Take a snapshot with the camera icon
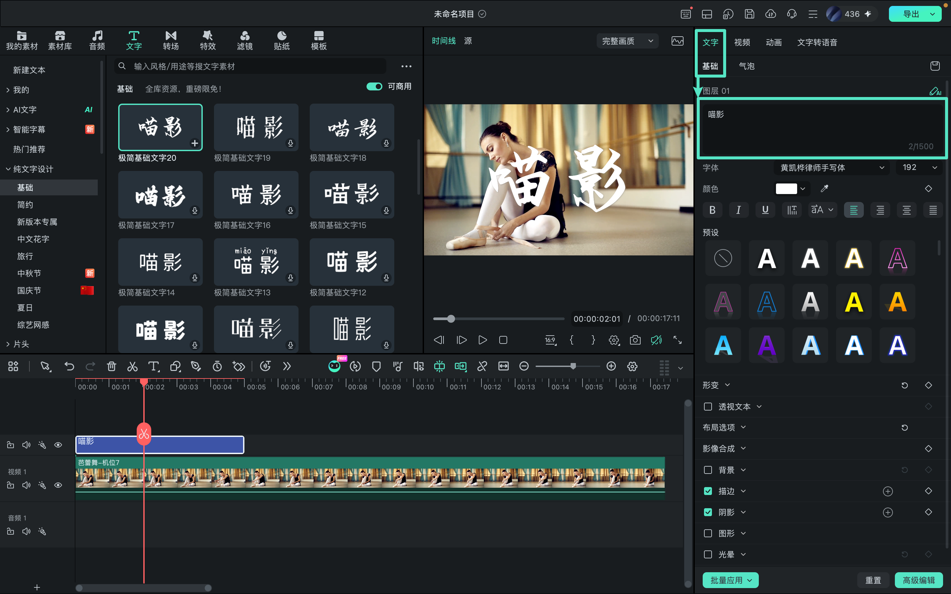The image size is (951, 594). tap(635, 340)
